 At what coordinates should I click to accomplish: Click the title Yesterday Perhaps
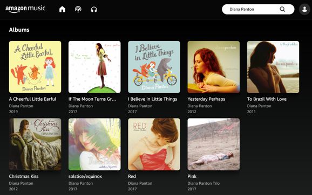pyautogui.click(x=206, y=99)
